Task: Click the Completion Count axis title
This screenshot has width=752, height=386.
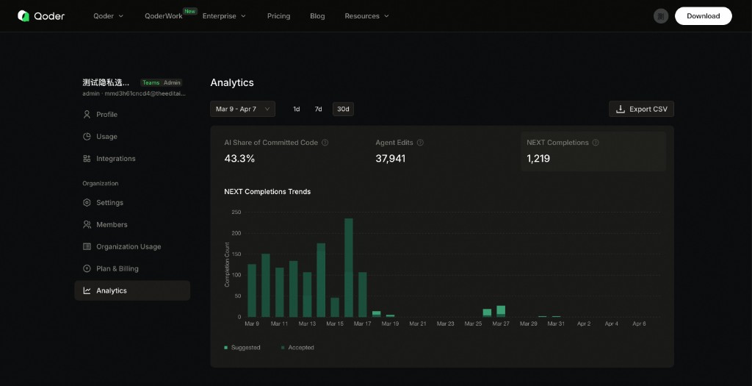Action: pyautogui.click(x=228, y=265)
